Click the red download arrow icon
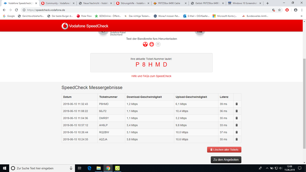This screenshot has height=172, width=306. [x=152, y=44]
